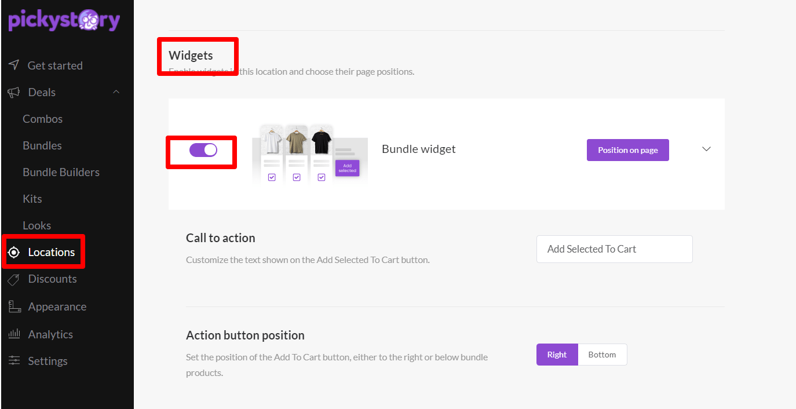Click the Position on page button
796x409 pixels.
(627, 150)
